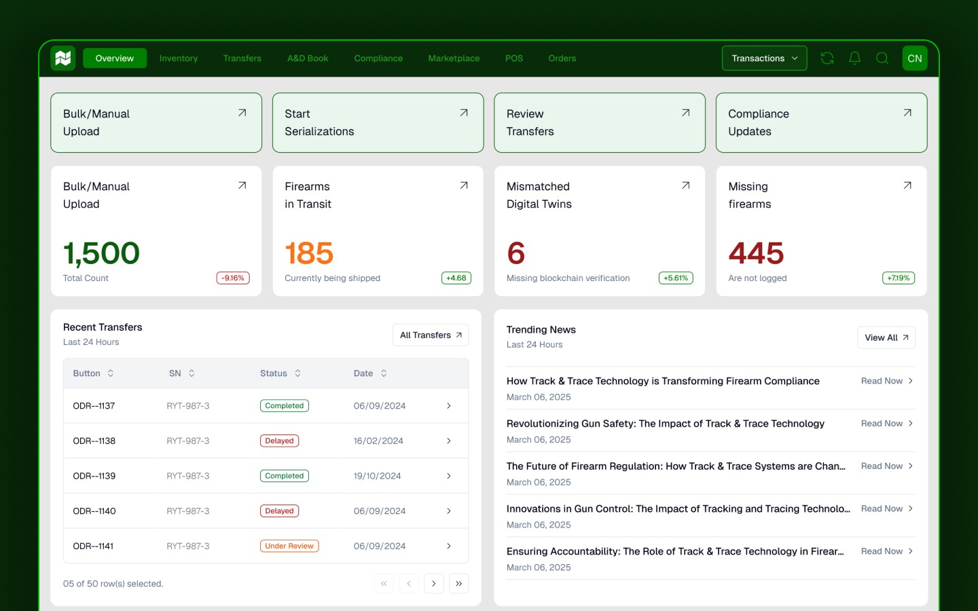This screenshot has width=978, height=611.
Task: Go to the next page of transfers
Action: pos(434,584)
